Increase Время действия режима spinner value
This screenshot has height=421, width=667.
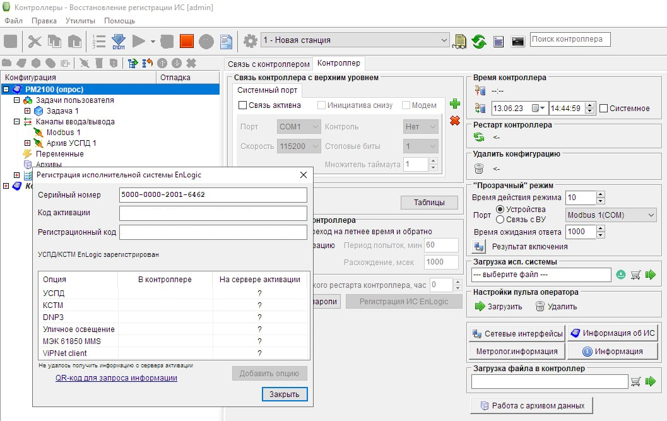(x=600, y=194)
